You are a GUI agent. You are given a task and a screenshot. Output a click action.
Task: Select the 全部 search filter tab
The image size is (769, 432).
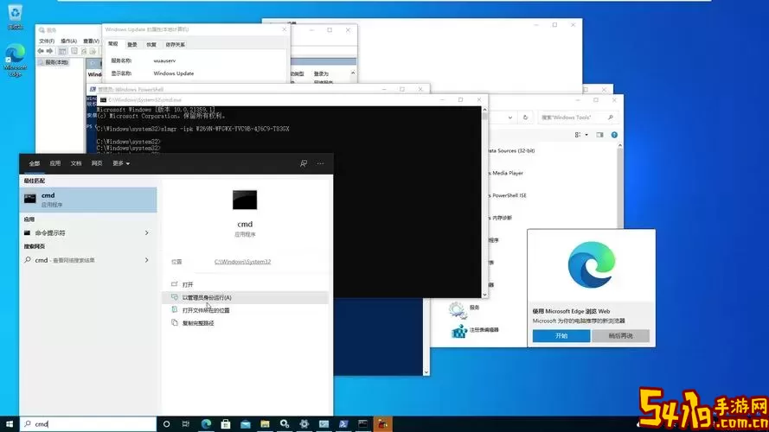pos(35,163)
